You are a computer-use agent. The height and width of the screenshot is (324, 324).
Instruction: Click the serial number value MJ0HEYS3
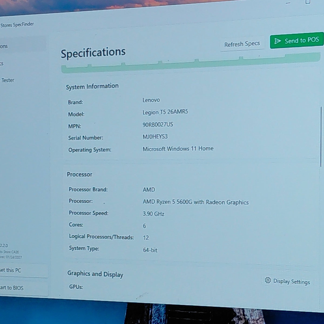pyautogui.click(x=155, y=137)
